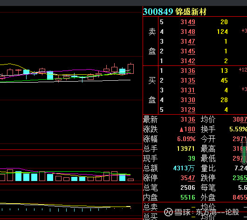Click the 涨停 limit-up value 3547
Viewport: 247px width, 220px height.
[x=188, y=178]
